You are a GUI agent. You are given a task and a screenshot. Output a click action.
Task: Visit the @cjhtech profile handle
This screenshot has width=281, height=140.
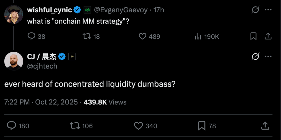pos(42,66)
